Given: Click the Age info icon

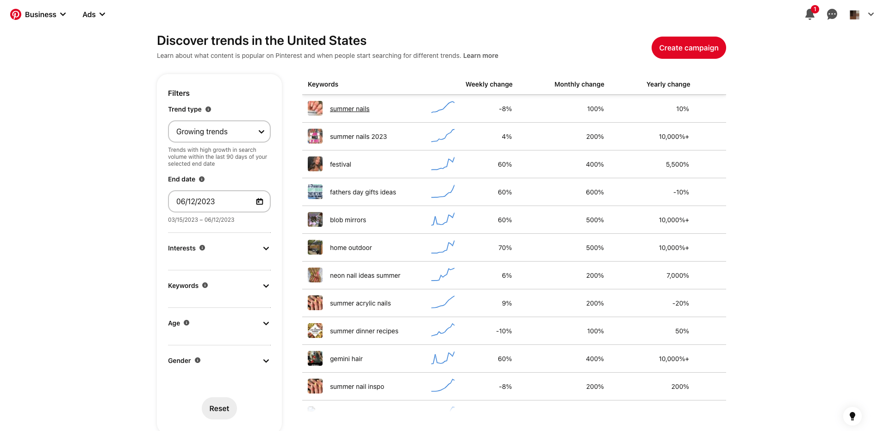Looking at the screenshot, I should point(187,323).
